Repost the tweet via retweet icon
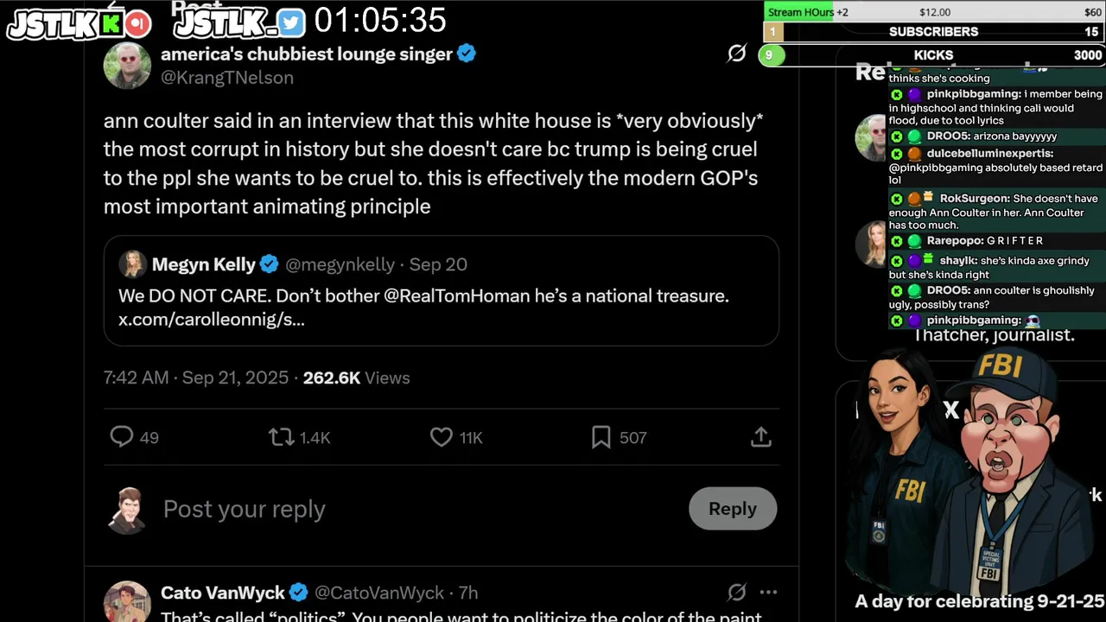Viewport: 1106px width, 622px height. click(281, 437)
